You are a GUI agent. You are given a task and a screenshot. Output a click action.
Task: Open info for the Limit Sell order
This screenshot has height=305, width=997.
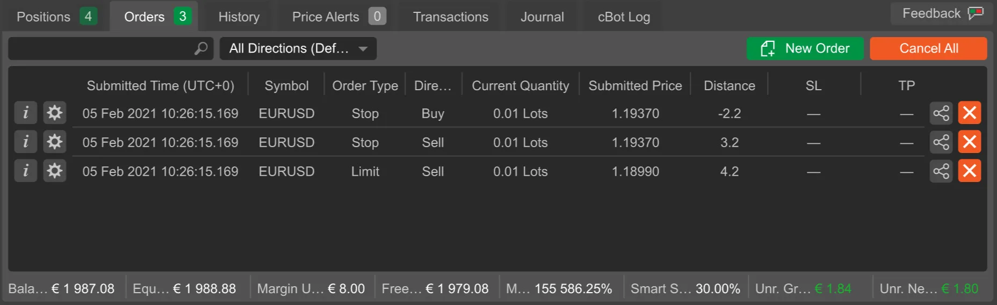(25, 171)
